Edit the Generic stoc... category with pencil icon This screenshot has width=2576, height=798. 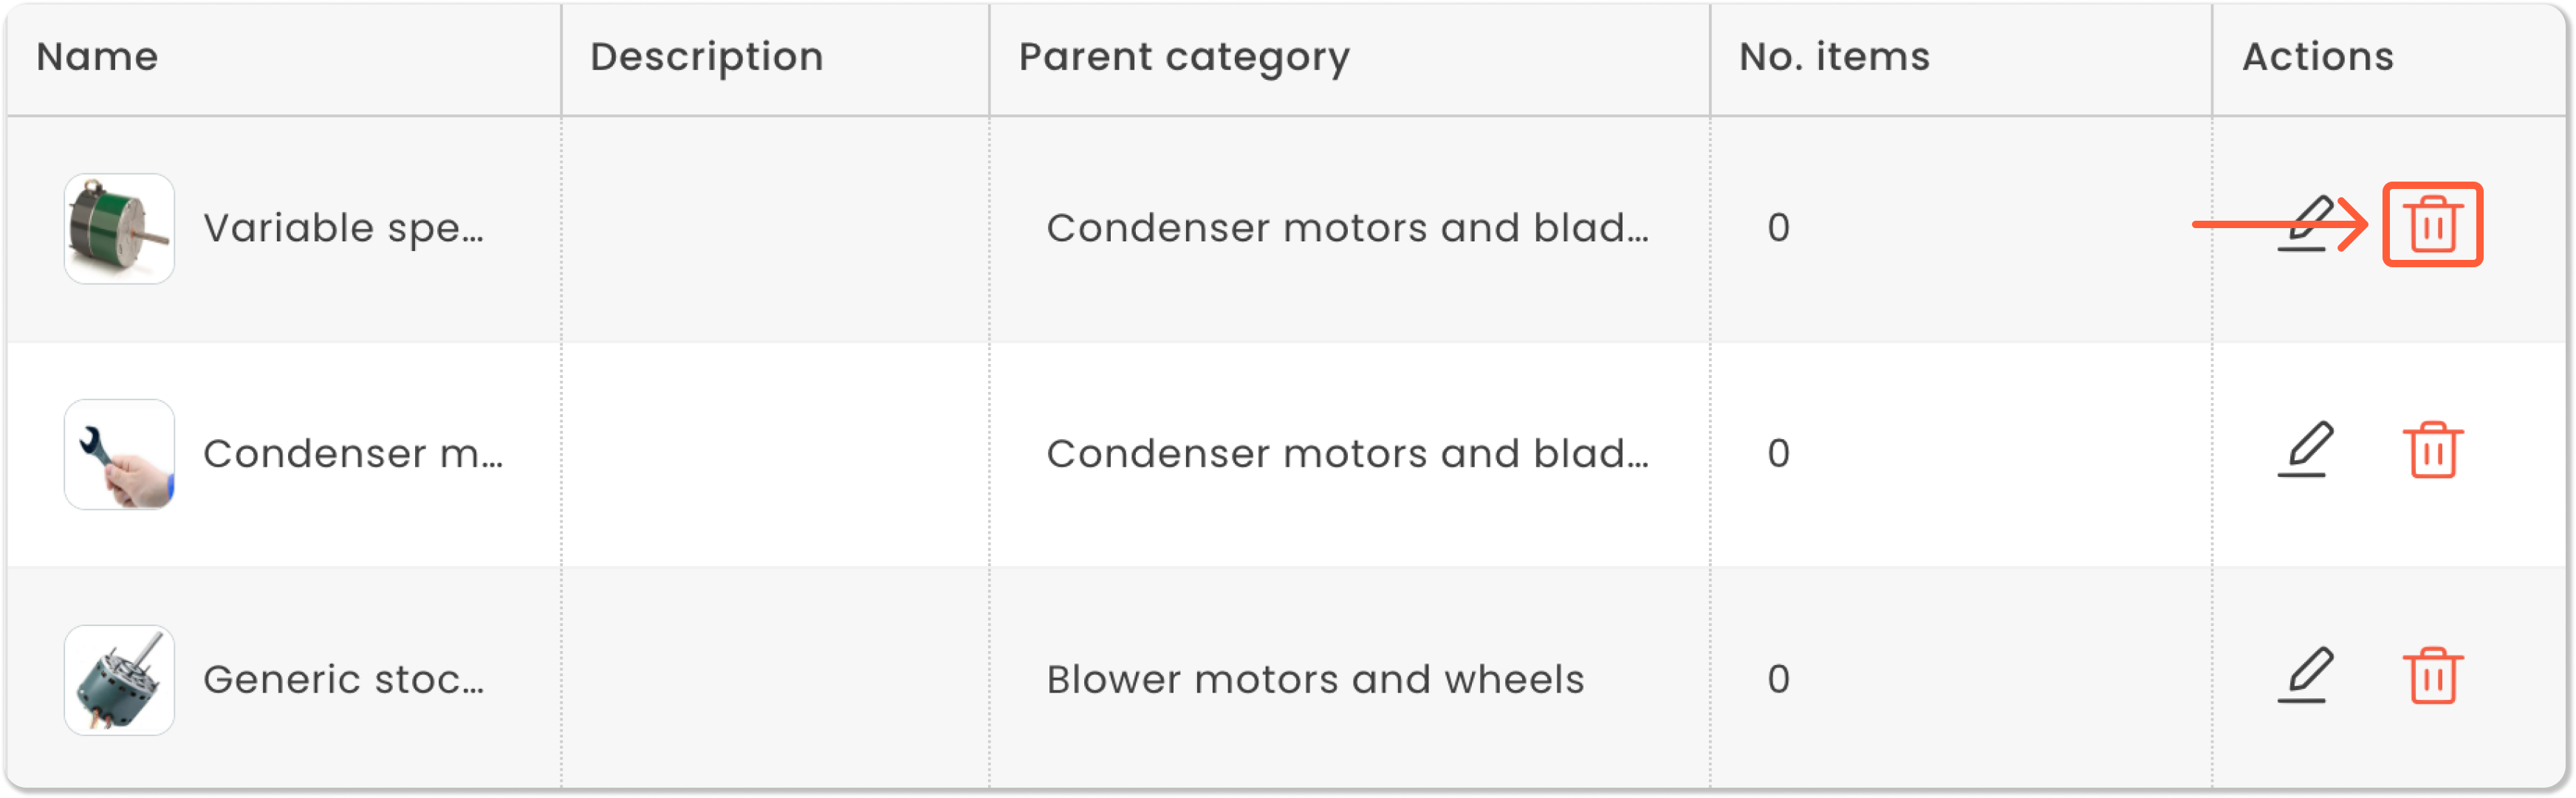[2305, 676]
